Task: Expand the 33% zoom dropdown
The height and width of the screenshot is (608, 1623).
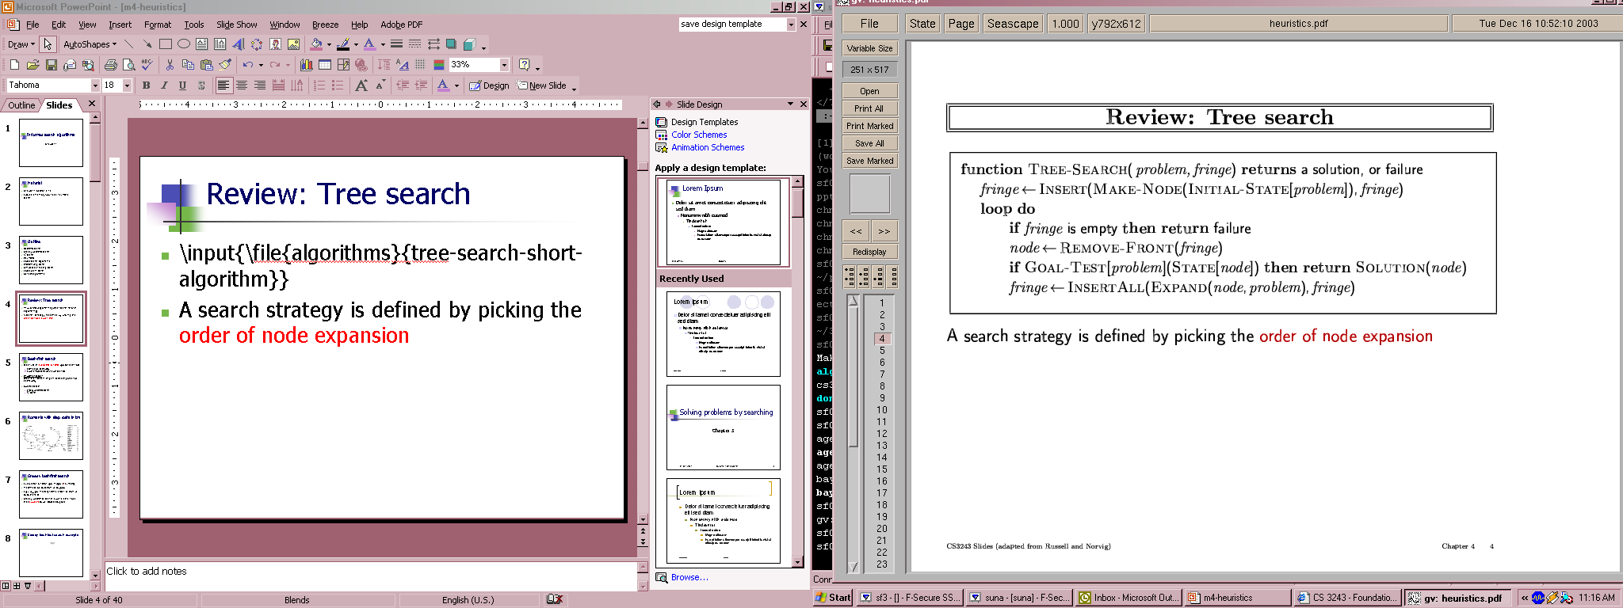Action: 504,65
